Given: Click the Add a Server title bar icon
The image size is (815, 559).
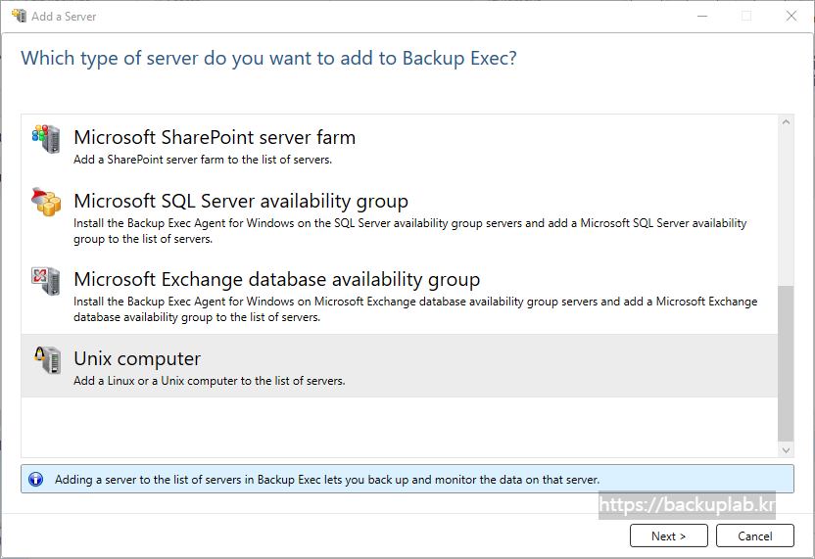Looking at the screenshot, I should 18,16.
